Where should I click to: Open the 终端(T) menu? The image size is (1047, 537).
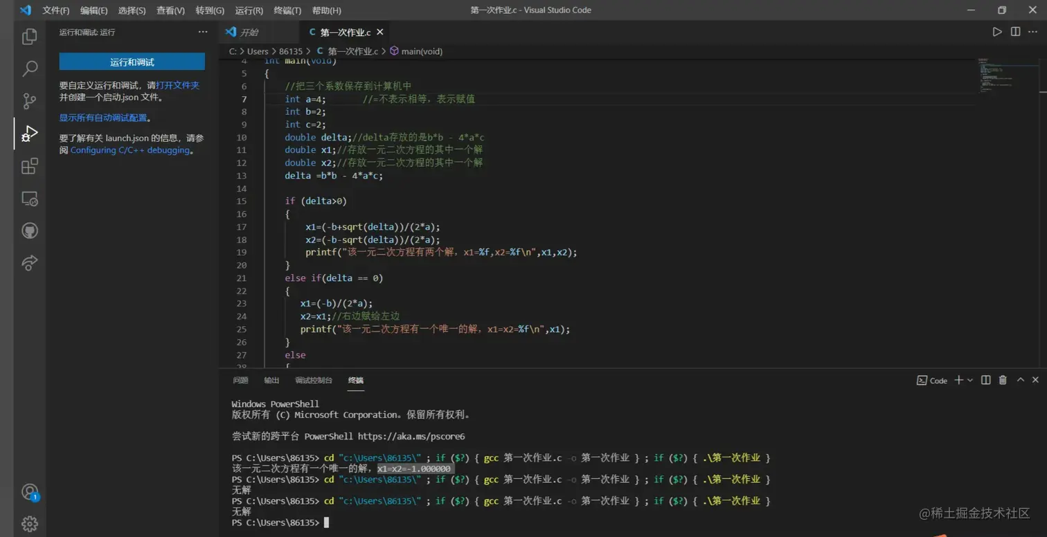point(287,10)
